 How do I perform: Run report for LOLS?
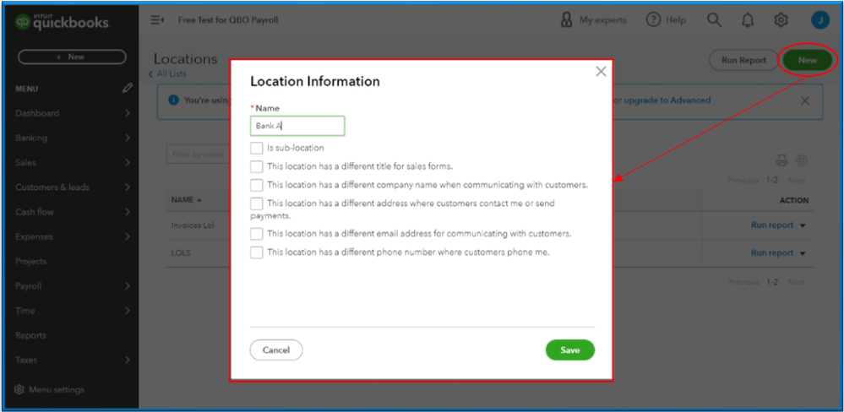772,252
